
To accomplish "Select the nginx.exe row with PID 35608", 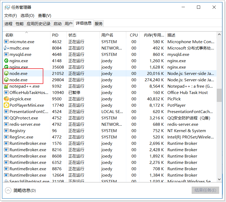I will [x=110, y=67].
